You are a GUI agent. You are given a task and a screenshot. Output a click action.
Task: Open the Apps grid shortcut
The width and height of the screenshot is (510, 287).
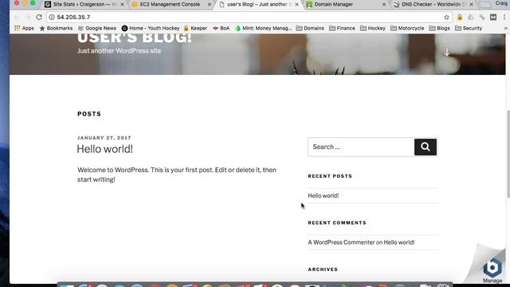pos(25,29)
